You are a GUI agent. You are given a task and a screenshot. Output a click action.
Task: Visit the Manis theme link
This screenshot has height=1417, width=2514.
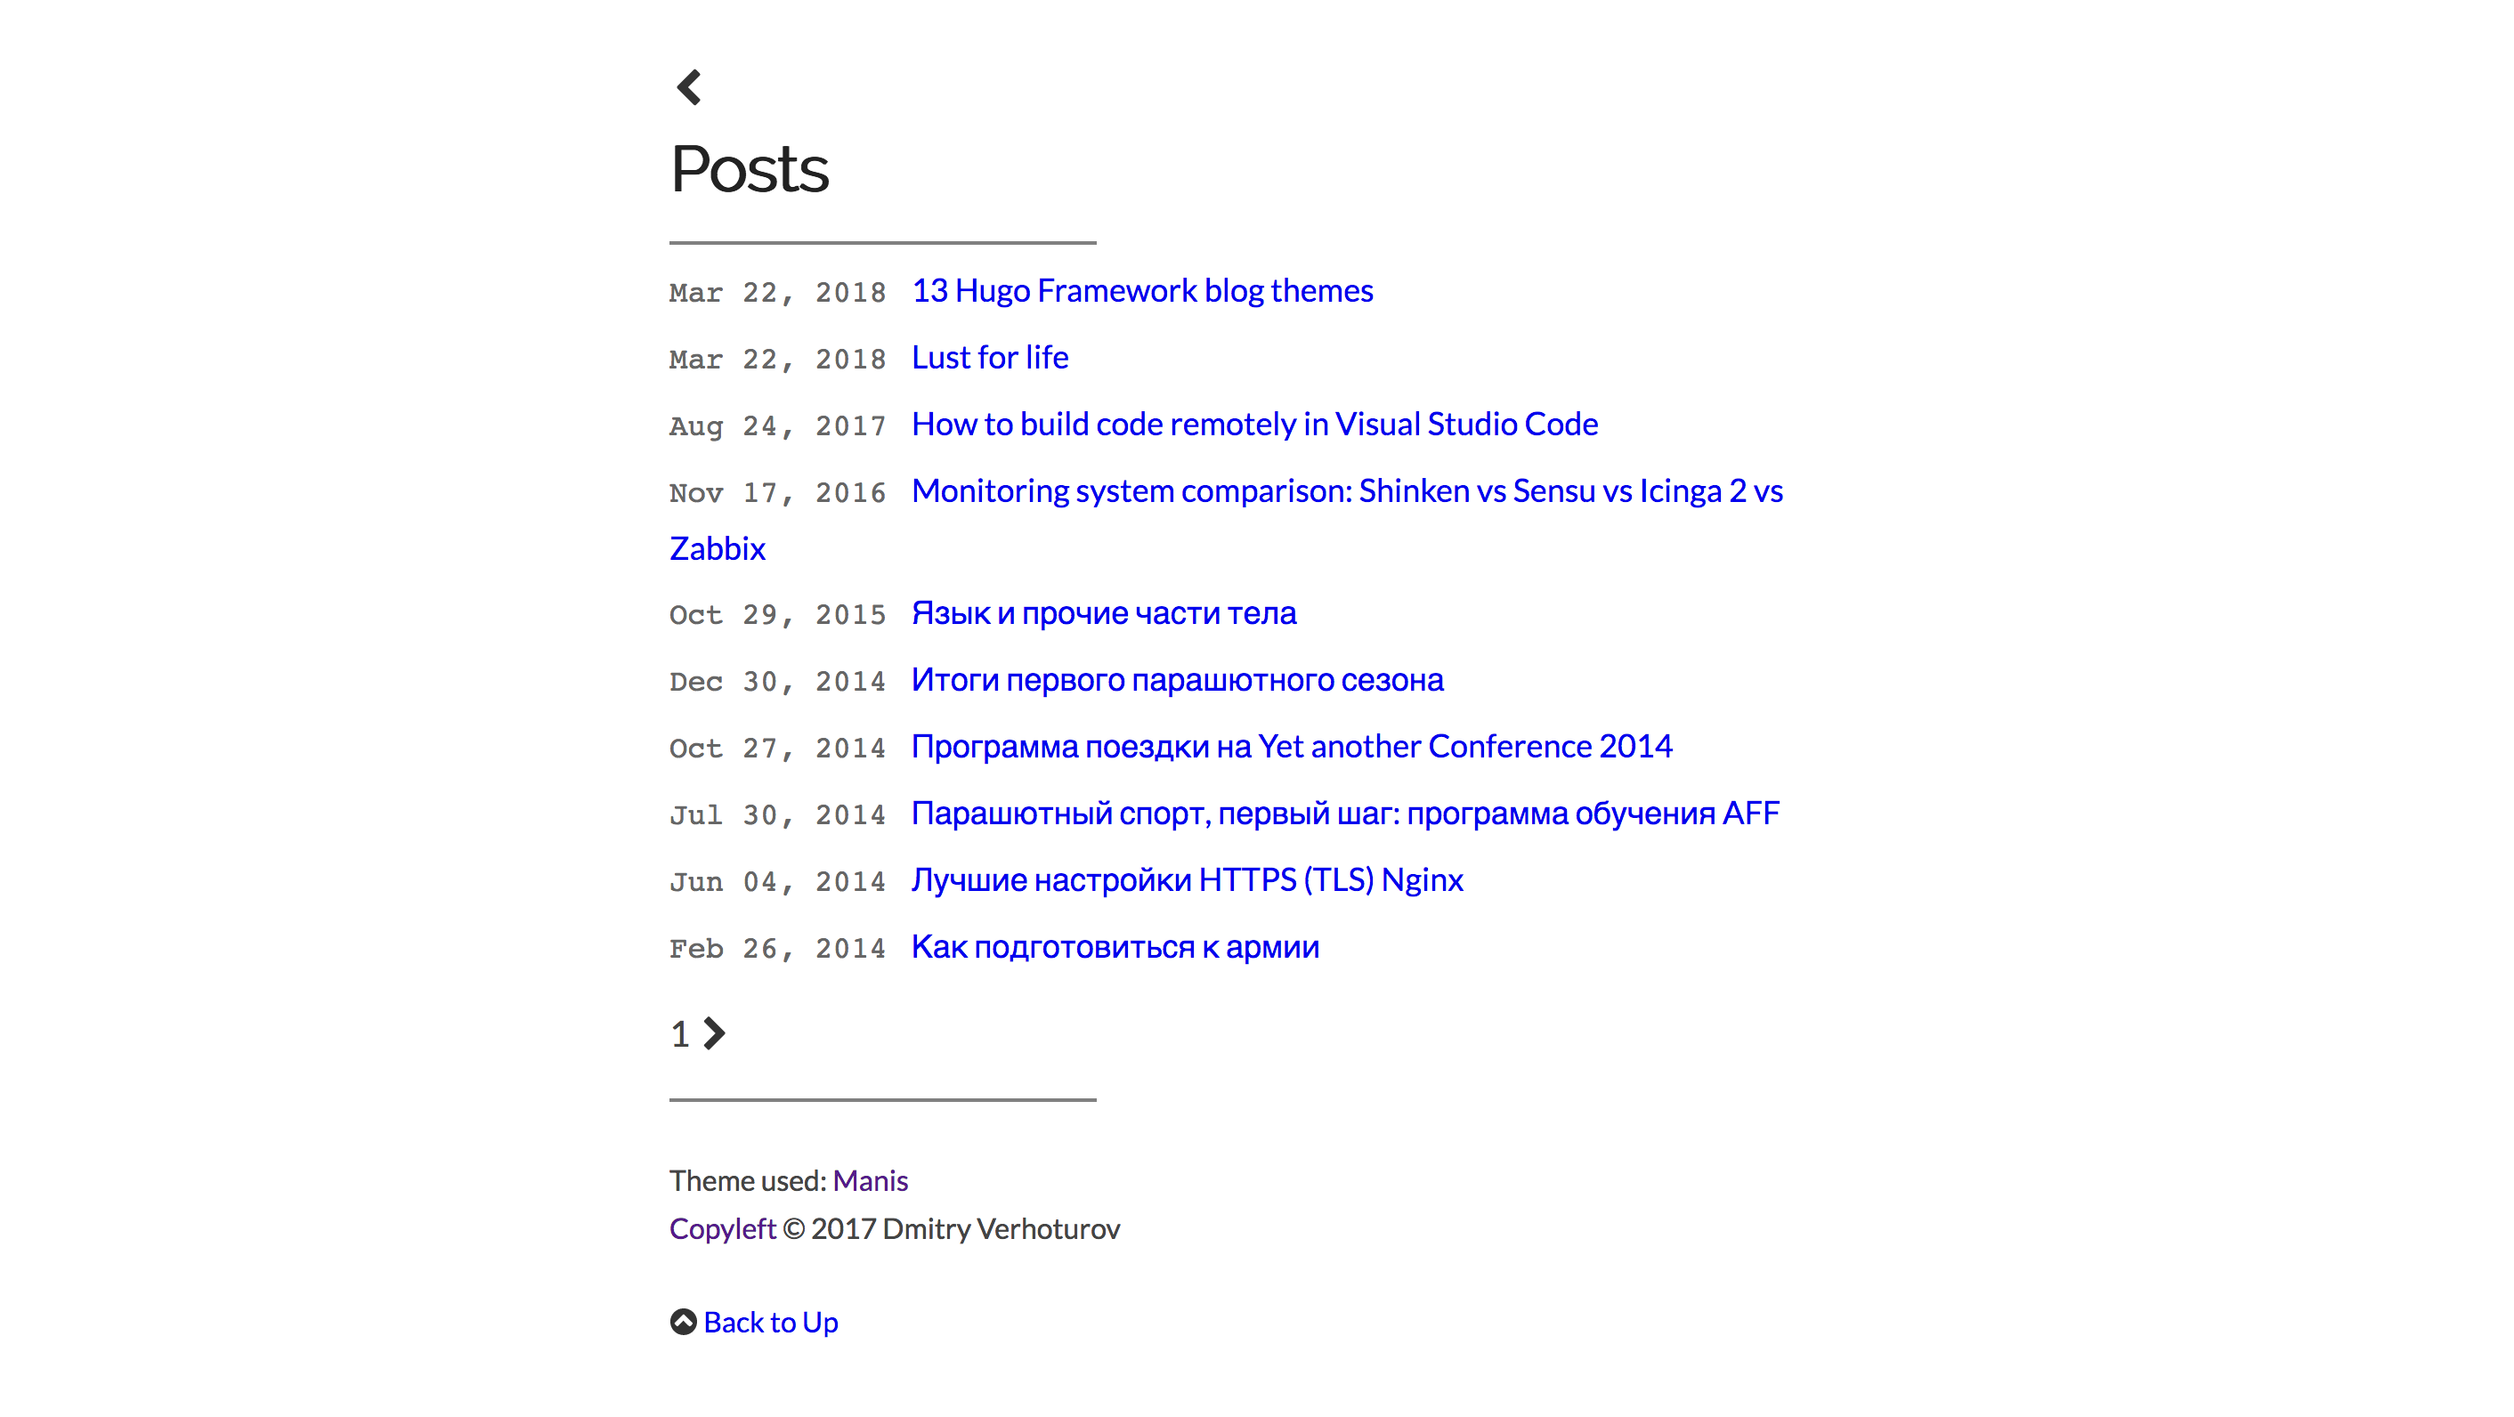pos(870,1181)
